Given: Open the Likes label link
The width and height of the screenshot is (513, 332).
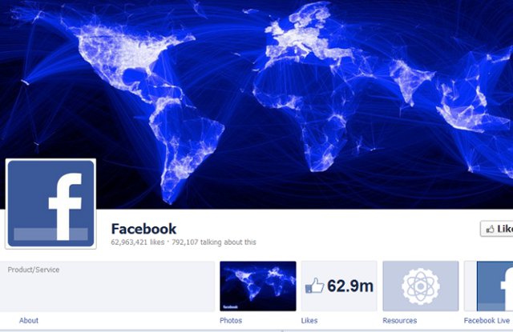Looking at the screenshot, I should coord(309,321).
